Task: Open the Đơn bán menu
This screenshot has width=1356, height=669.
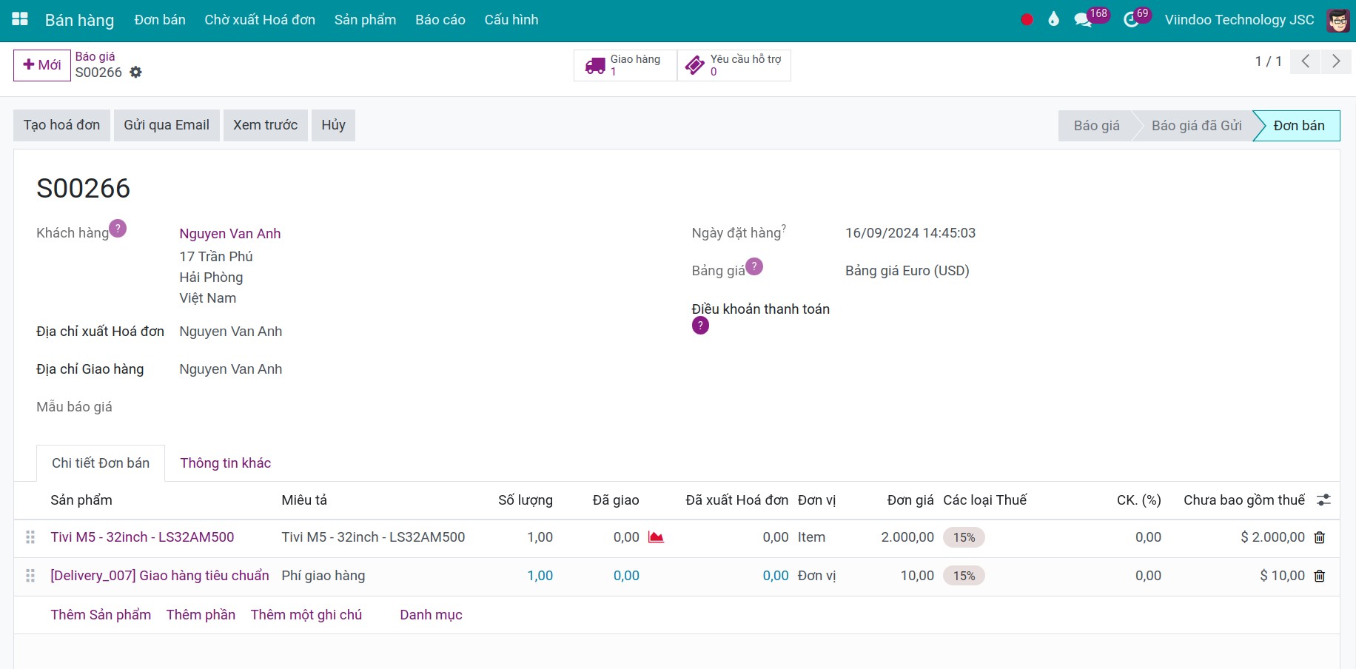Action: [x=160, y=20]
